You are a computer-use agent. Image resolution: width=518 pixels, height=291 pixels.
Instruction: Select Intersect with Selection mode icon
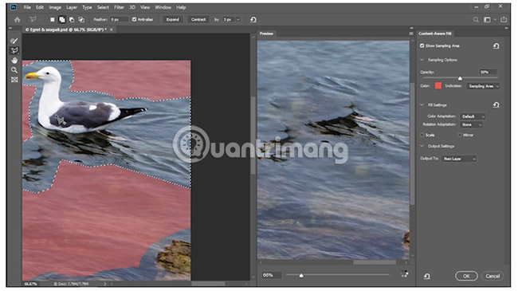click(x=81, y=20)
